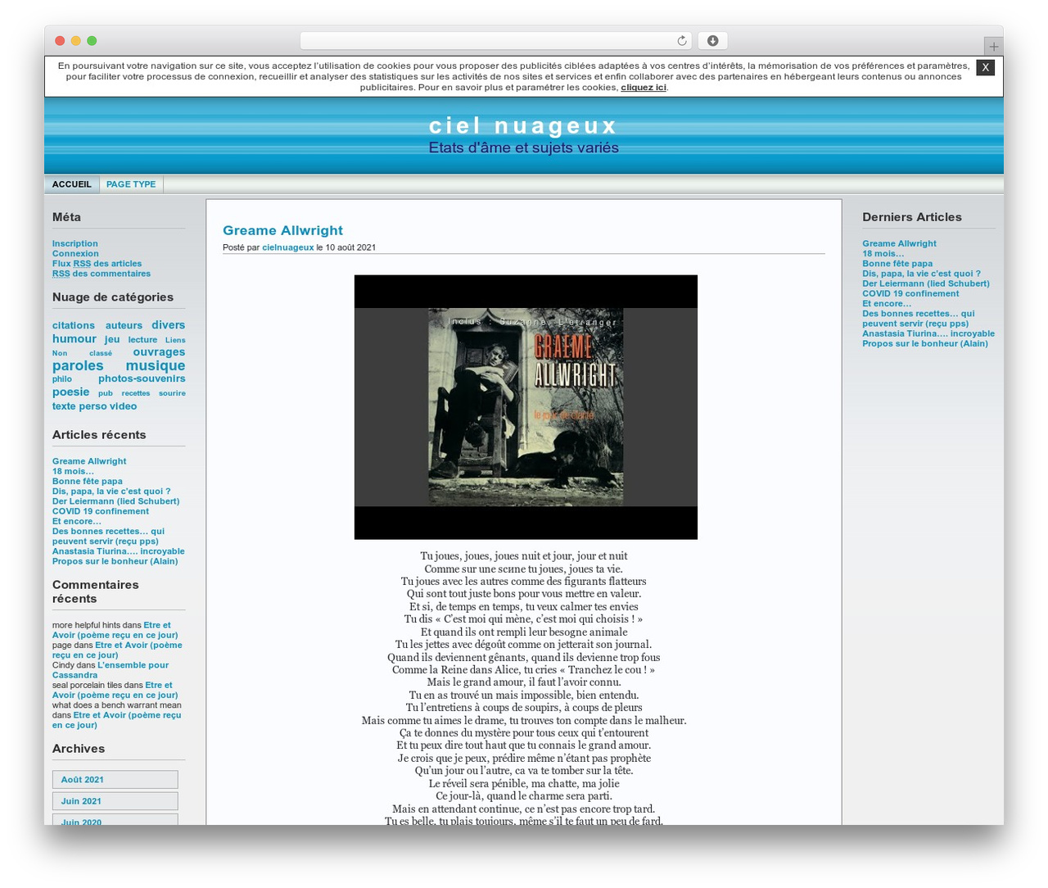Click the browser reload icon
Image resolution: width=1048 pixels, height=888 pixels.
click(x=682, y=41)
